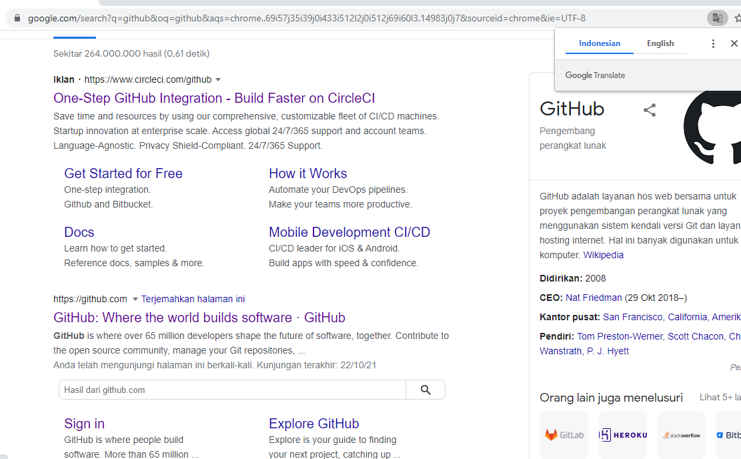Viewport: 741px width, 459px height.
Task: Open the Docs sitelink
Action: coord(79,232)
